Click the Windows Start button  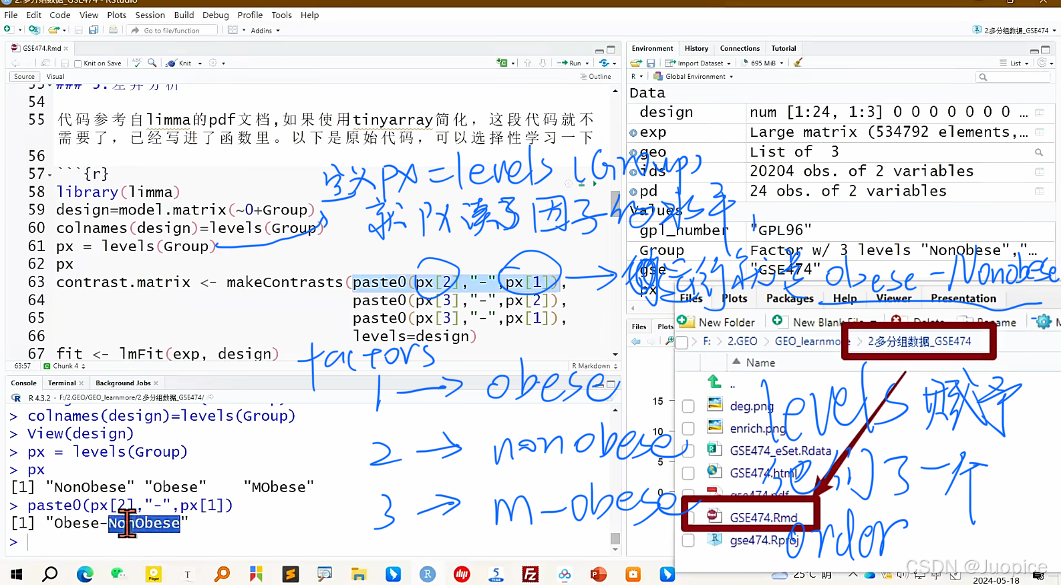[x=17, y=574]
